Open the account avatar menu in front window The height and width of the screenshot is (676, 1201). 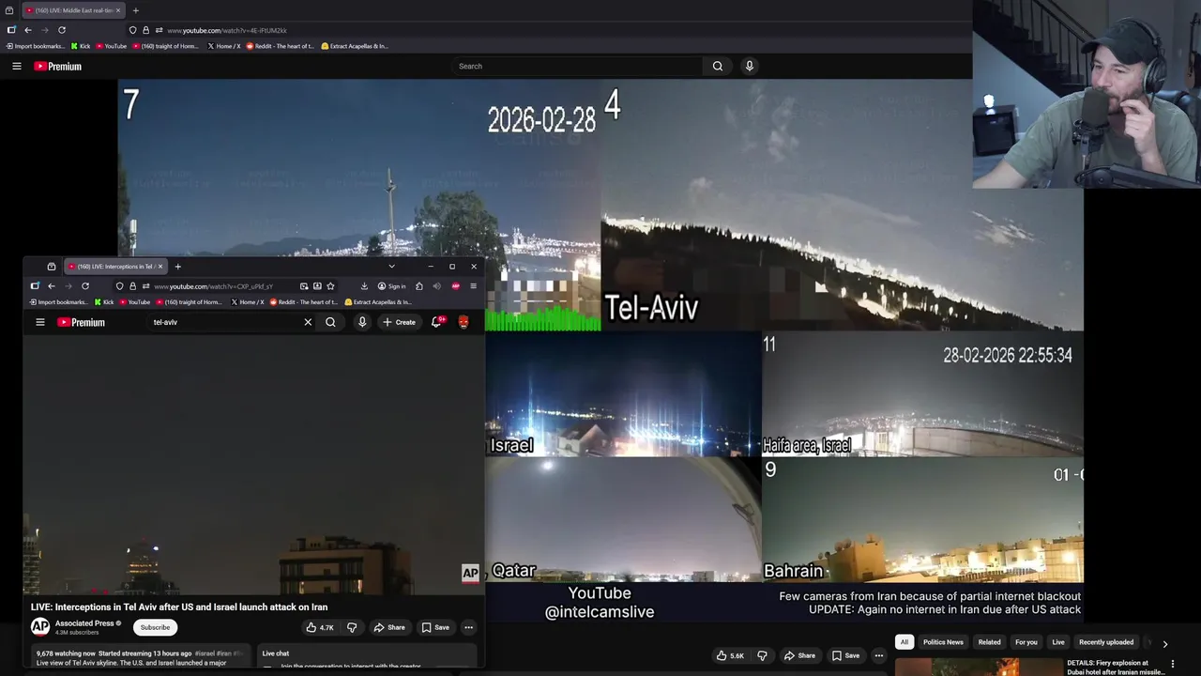click(x=464, y=322)
